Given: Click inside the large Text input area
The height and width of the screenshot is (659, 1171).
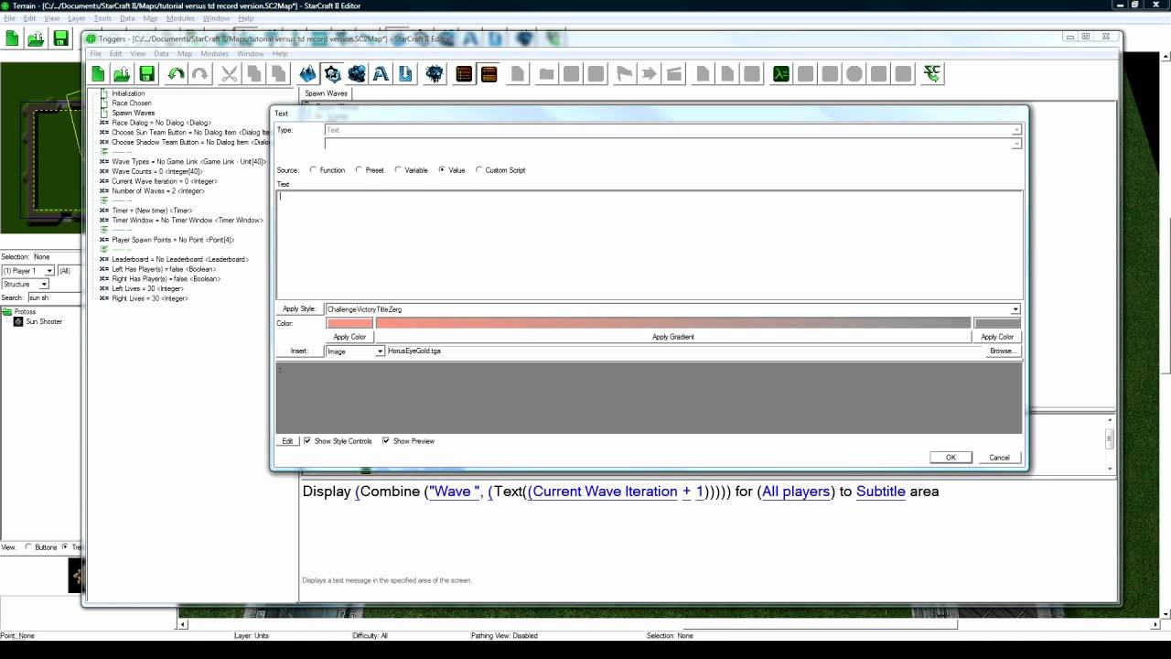Looking at the screenshot, I should click(650, 245).
